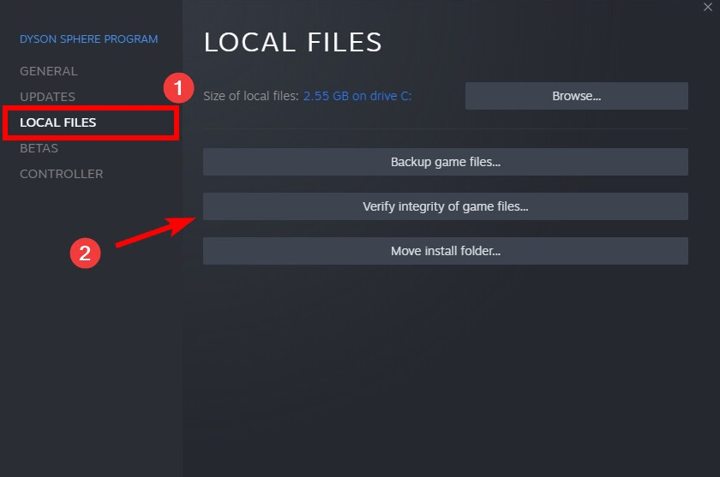720x477 pixels.
Task: Switch to the Updates tab
Action: point(47,97)
